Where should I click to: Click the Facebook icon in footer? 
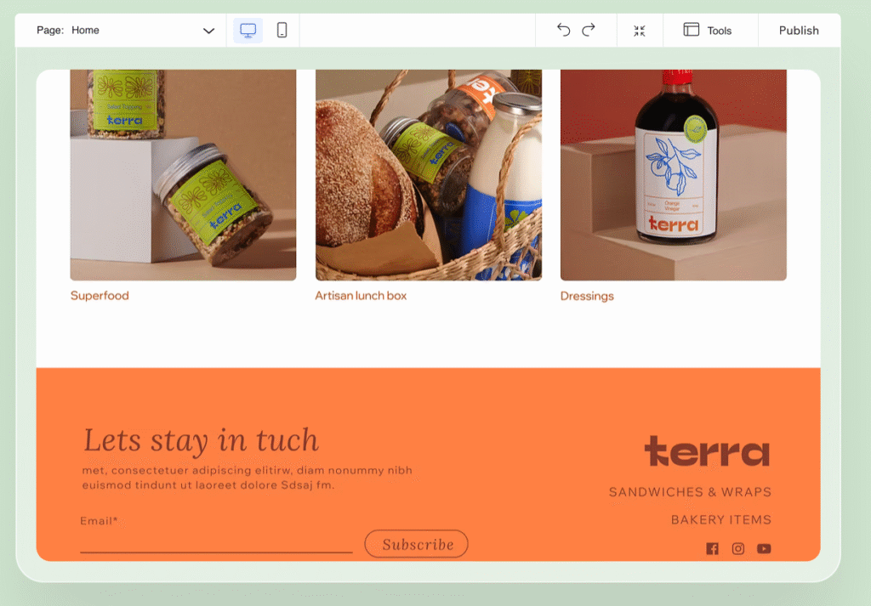(x=712, y=549)
